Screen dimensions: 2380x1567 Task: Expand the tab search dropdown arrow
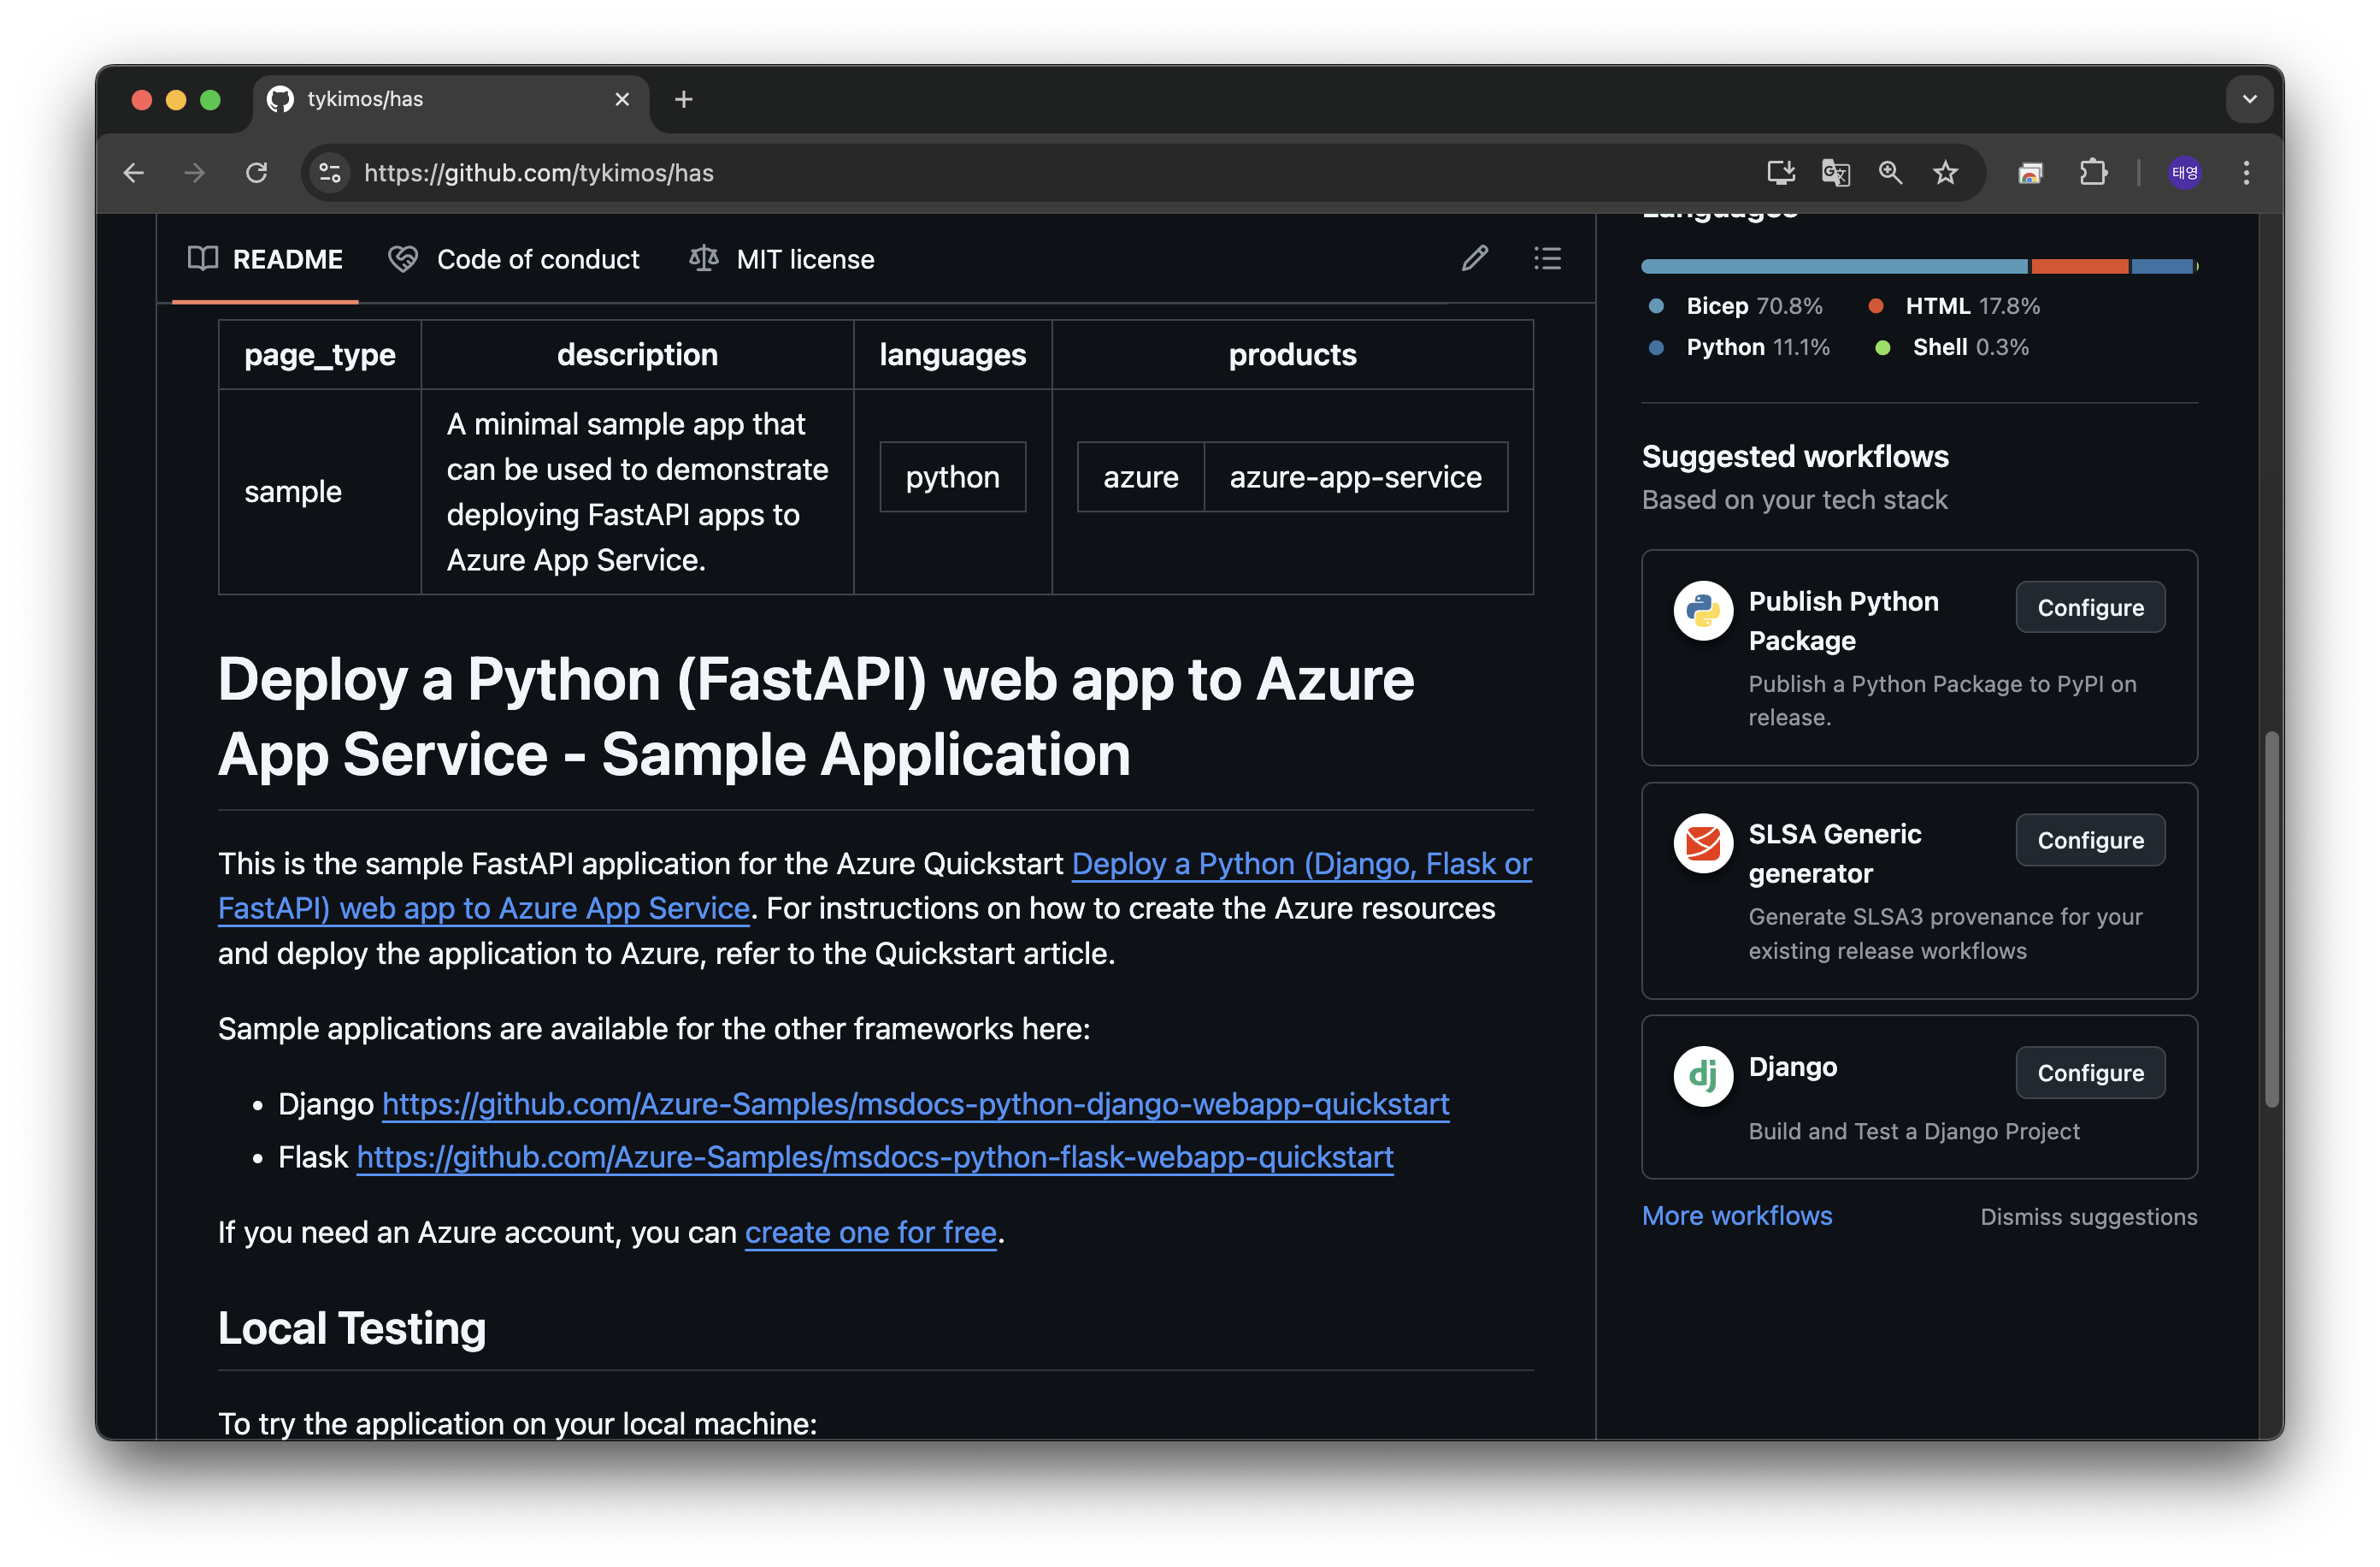2249,99
